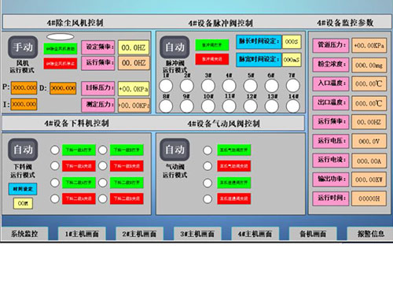Switch to the 系统监控 screen tab

pos(24,233)
